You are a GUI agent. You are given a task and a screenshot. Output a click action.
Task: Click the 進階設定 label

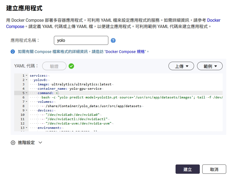pos(26,142)
